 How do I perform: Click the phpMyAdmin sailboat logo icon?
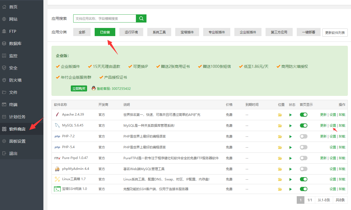coord(57,169)
